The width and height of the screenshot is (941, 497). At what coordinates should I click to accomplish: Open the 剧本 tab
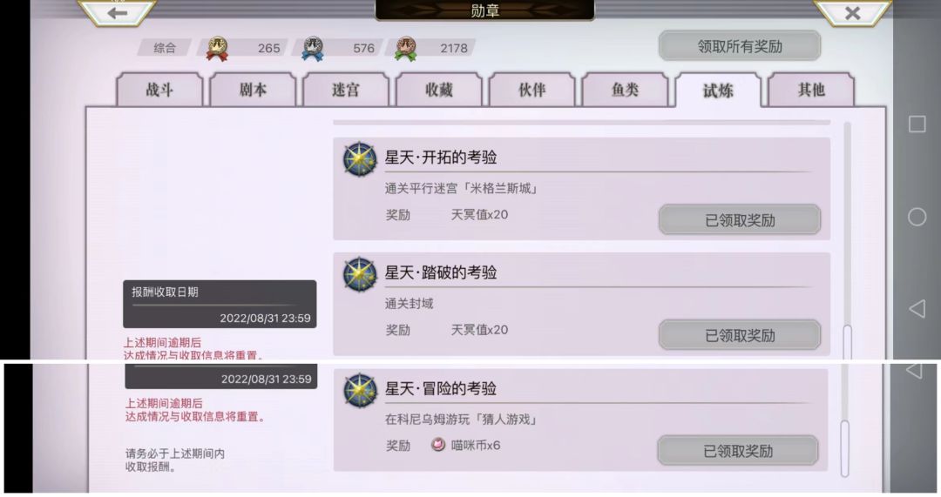click(253, 90)
